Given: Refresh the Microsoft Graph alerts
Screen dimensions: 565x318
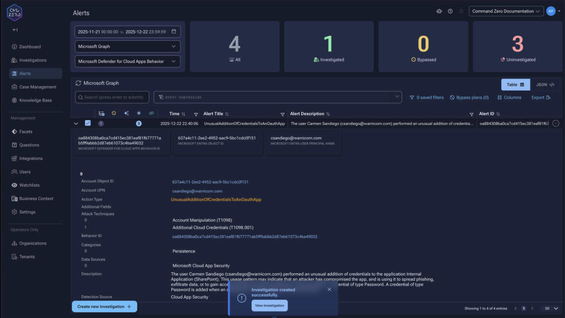Looking at the screenshot, I should 78,83.
